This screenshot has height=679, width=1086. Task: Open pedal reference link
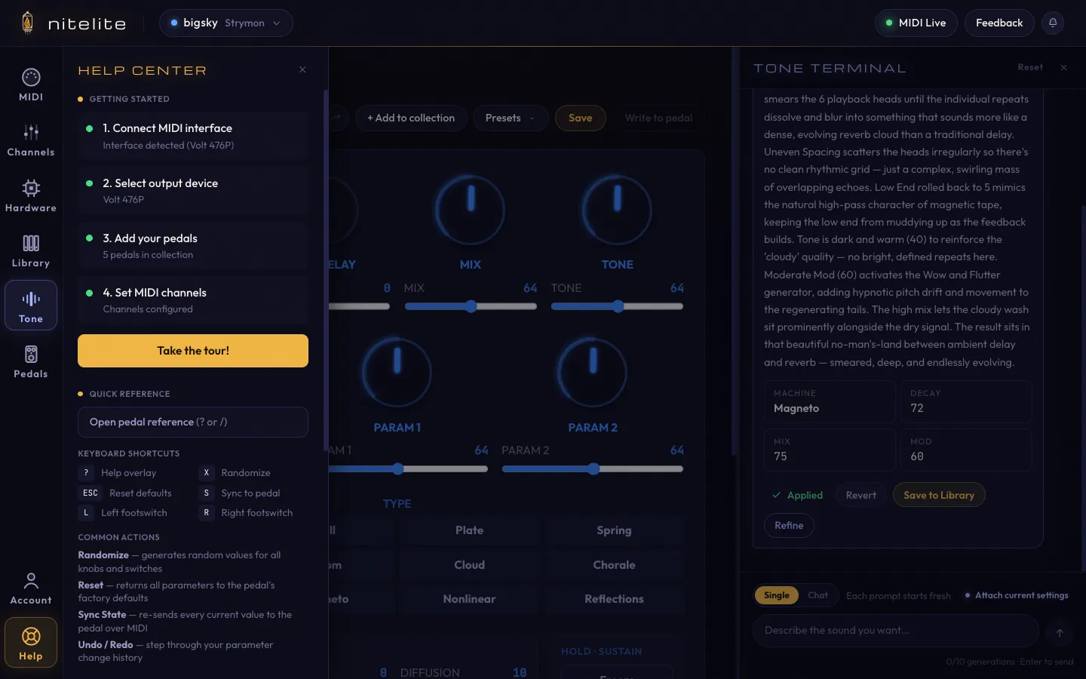193,422
